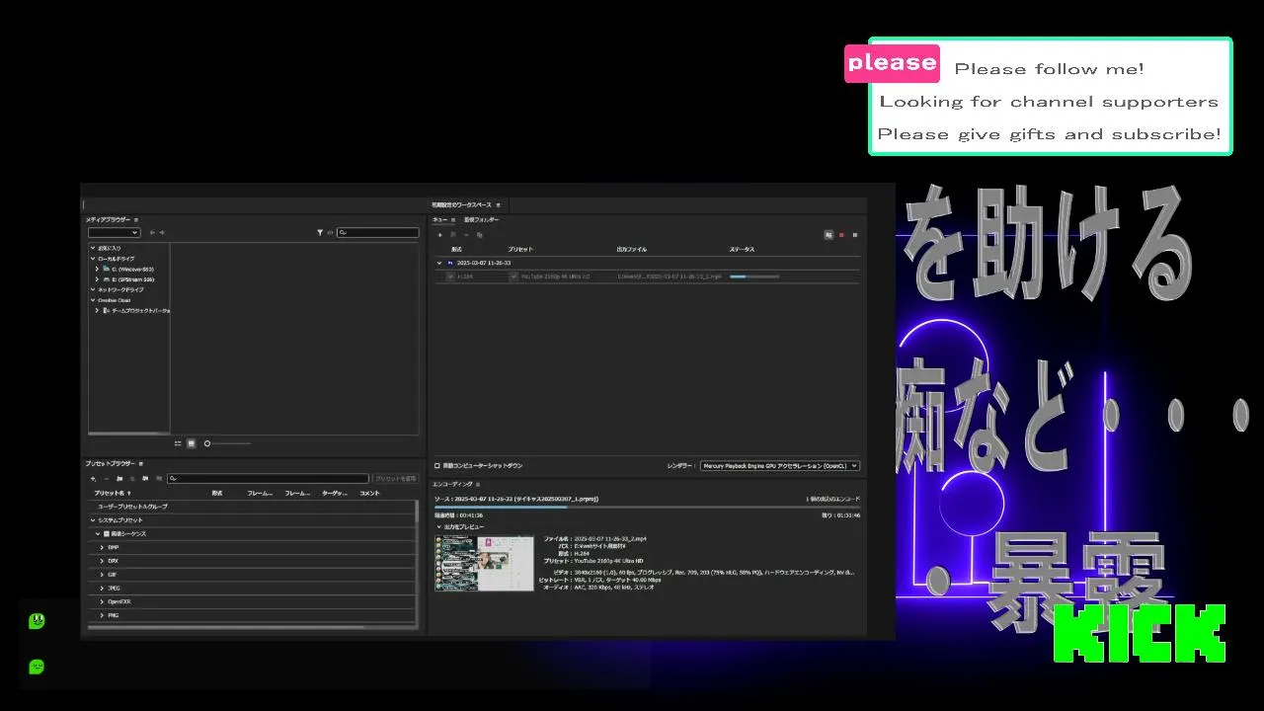The width and height of the screenshot is (1264, 711).
Task: Click the queue item status progress bar
Action: coord(753,277)
